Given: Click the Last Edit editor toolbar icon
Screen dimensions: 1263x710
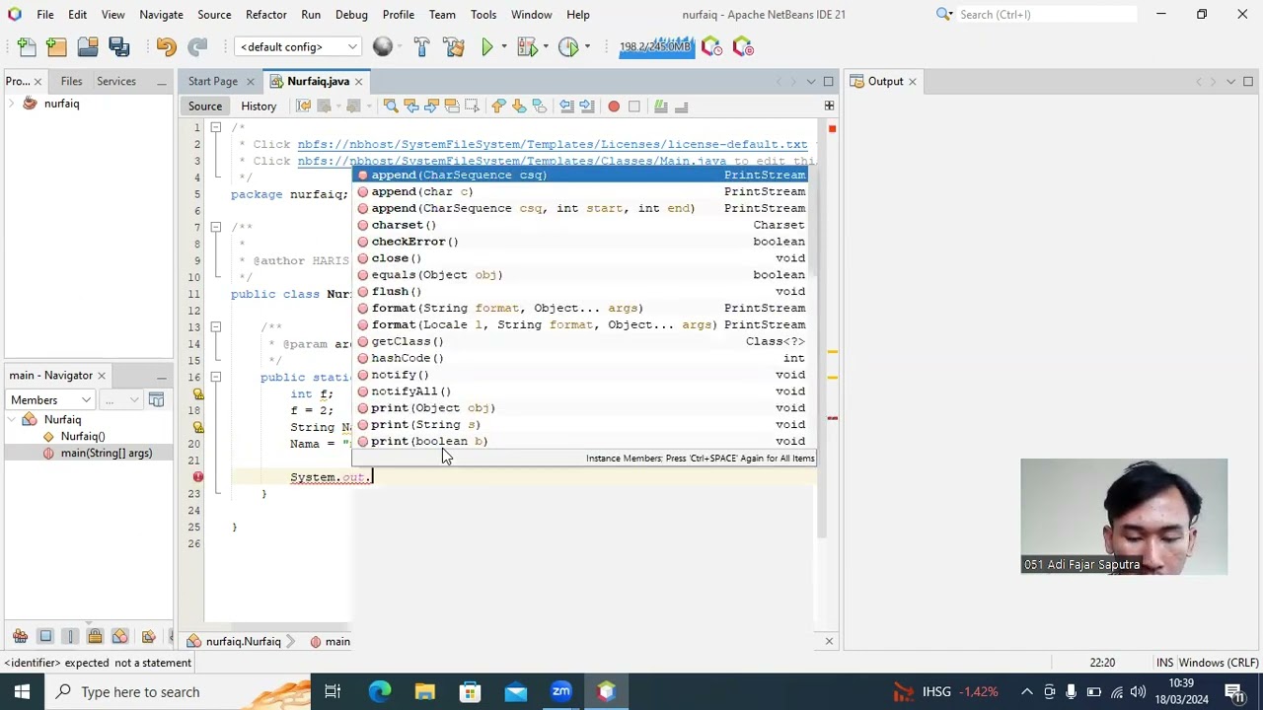Looking at the screenshot, I should pos(303,106).
